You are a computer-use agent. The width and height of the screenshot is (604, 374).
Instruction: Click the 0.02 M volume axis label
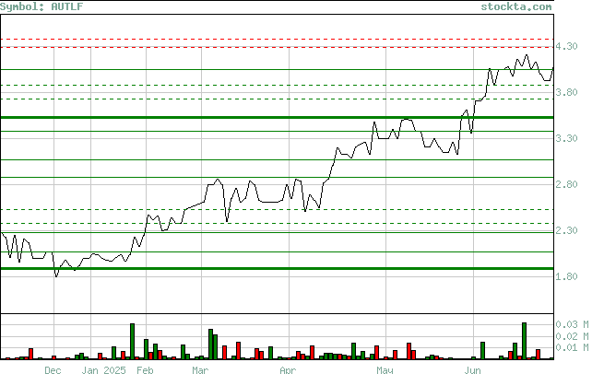point(572,336)
